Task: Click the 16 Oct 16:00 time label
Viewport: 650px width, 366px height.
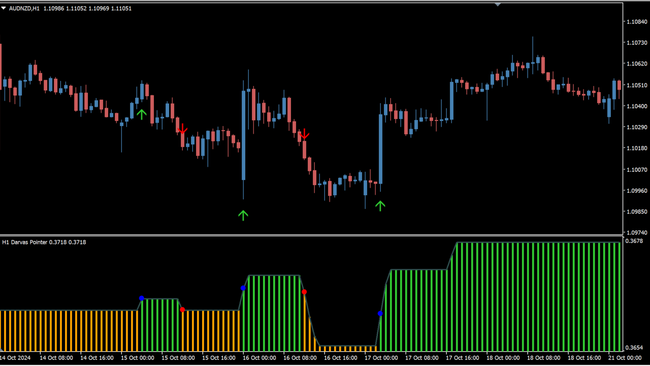Action: 341,358
